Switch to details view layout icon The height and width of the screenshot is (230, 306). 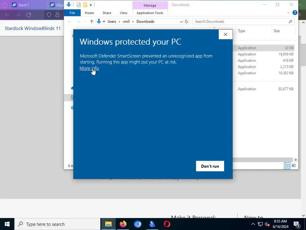point(287,166)
